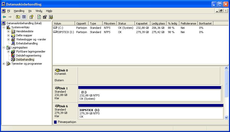This screenshot has width=230, height=132.
Task: Click the Disk 6 drive icon
Action: [x=57, y=106]
